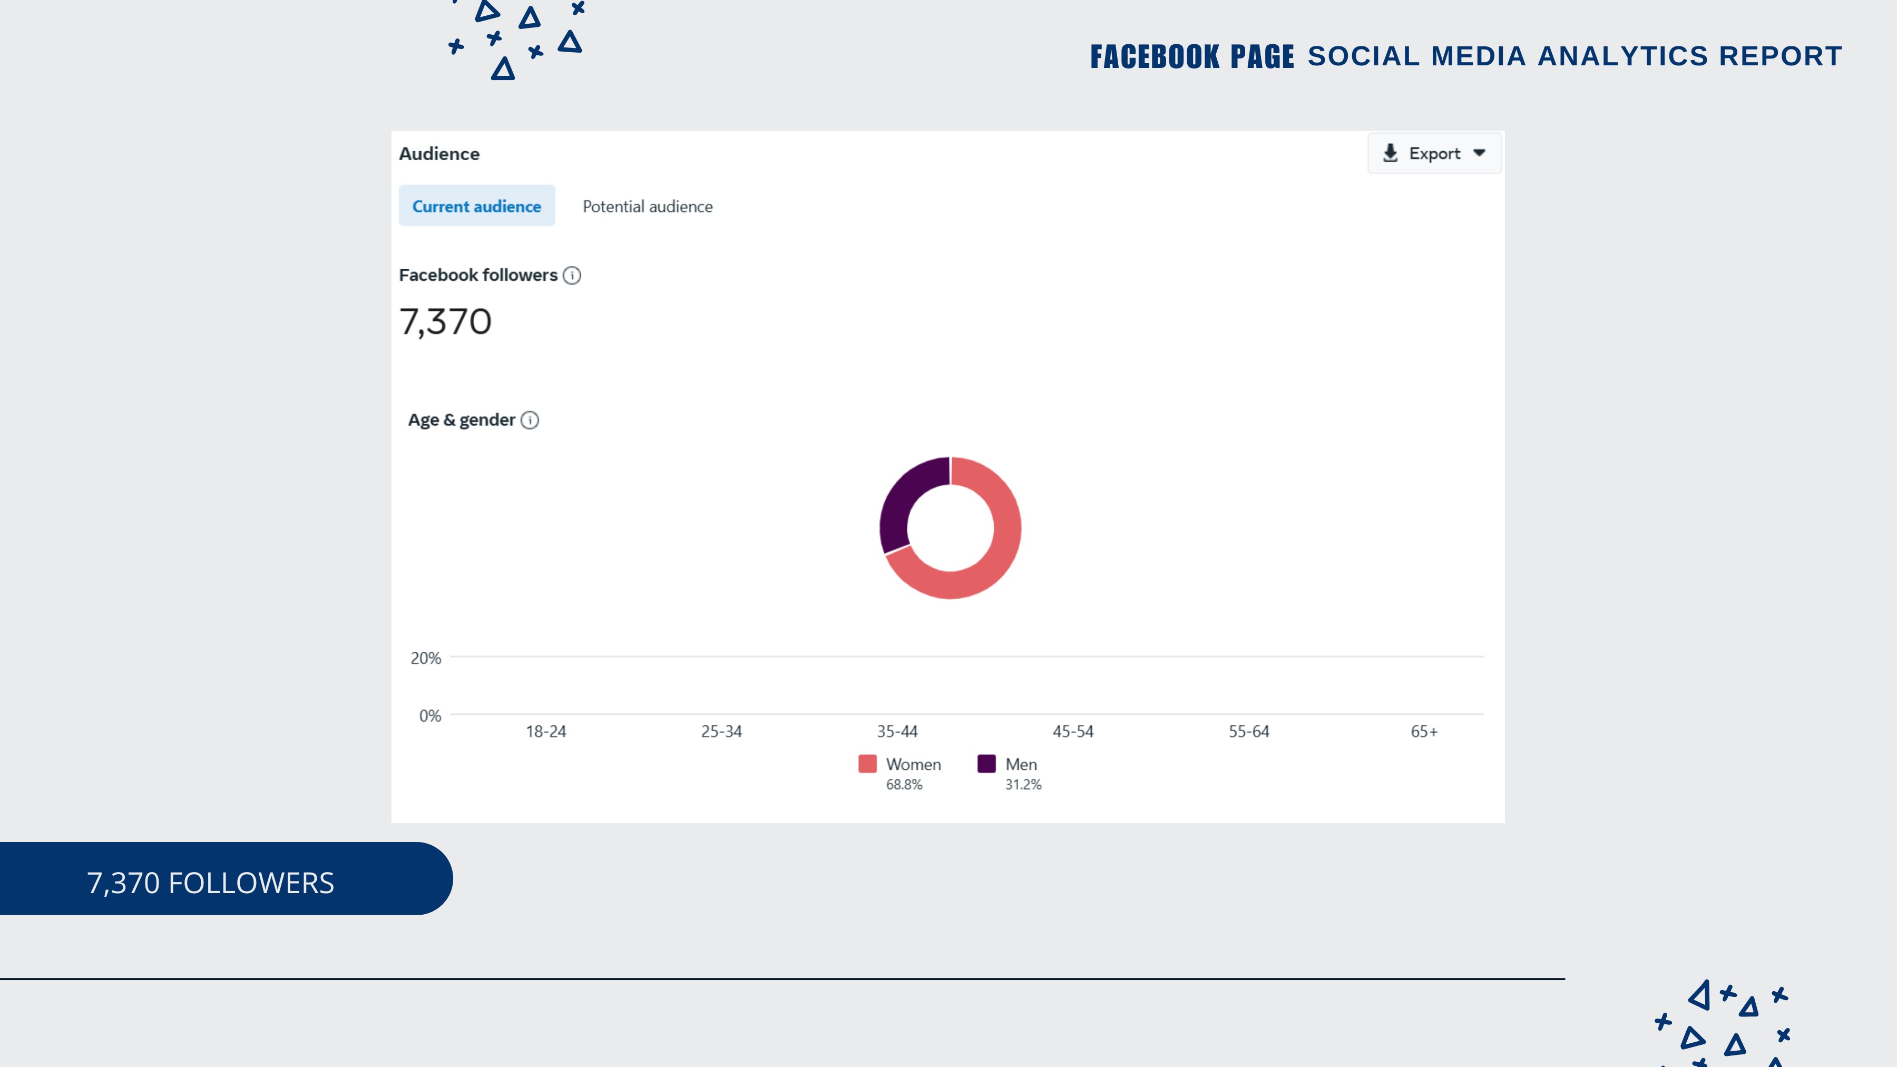Select the 18-24 age group label
1897x1067 pixels.
click(546, 731)
